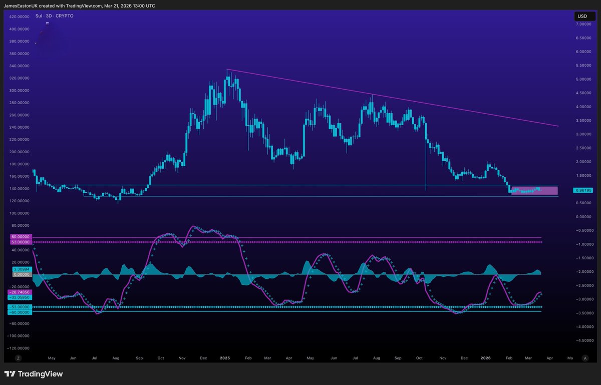Click the purple -28.74856 oscillator value label
Viewport: 601px width, 385px height.
click(x=20, y=291)
